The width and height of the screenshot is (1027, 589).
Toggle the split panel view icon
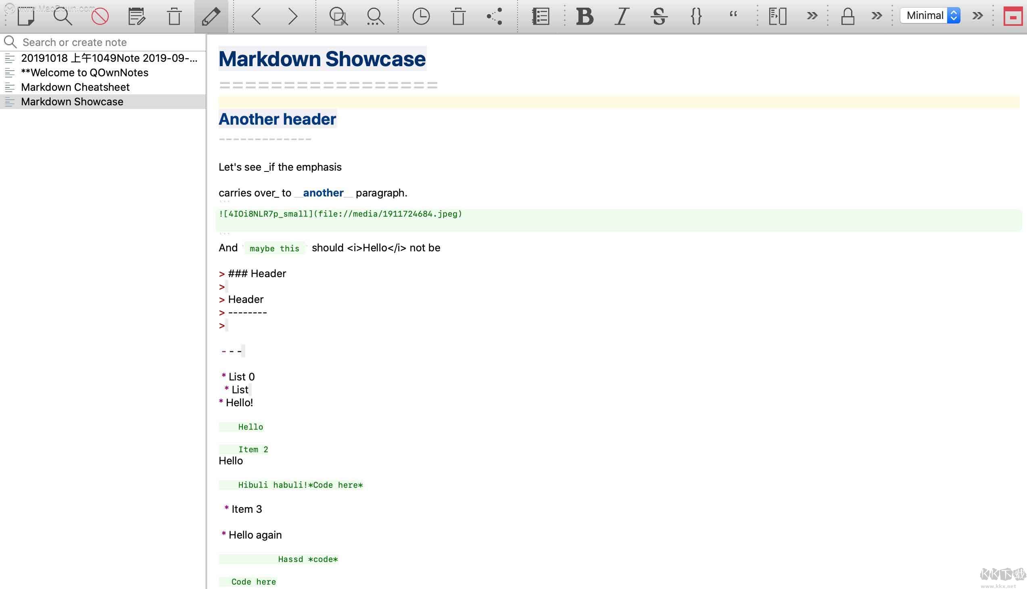777,16
